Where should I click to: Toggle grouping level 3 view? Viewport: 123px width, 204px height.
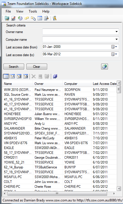(26, 76)
